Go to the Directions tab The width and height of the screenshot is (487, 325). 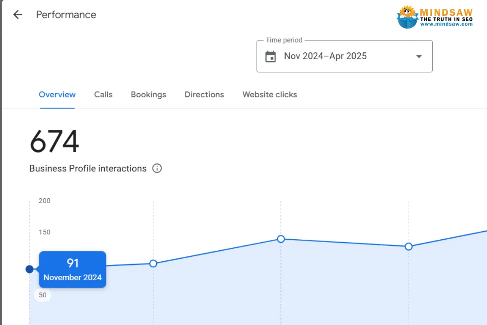(204, 95)
